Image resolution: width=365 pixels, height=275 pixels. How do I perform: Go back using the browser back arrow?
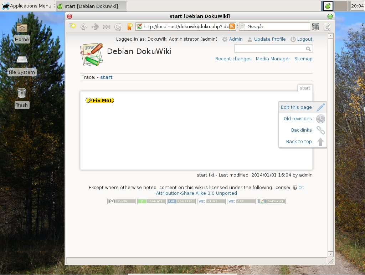(83, 27)
